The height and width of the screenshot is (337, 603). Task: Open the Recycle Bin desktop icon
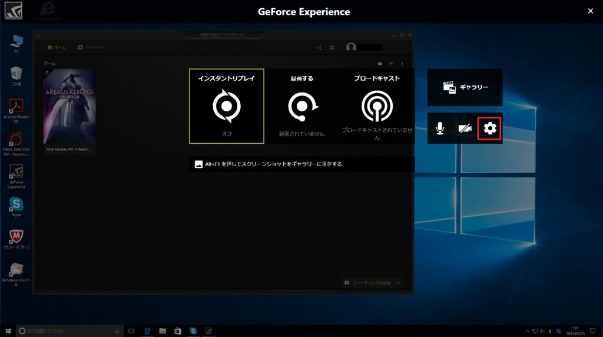(x=16, y=76)
